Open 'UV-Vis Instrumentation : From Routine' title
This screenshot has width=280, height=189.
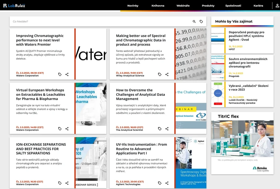[141, 149]
